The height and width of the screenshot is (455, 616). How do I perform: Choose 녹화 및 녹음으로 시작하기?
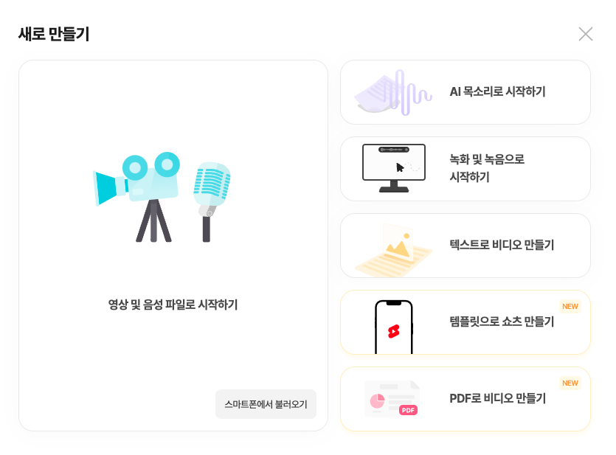click(x=466, y=169)
